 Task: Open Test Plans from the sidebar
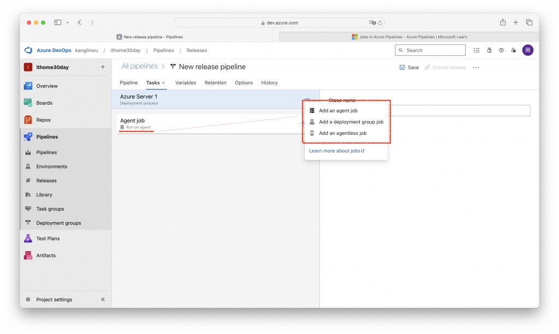[x=48, y=238]
